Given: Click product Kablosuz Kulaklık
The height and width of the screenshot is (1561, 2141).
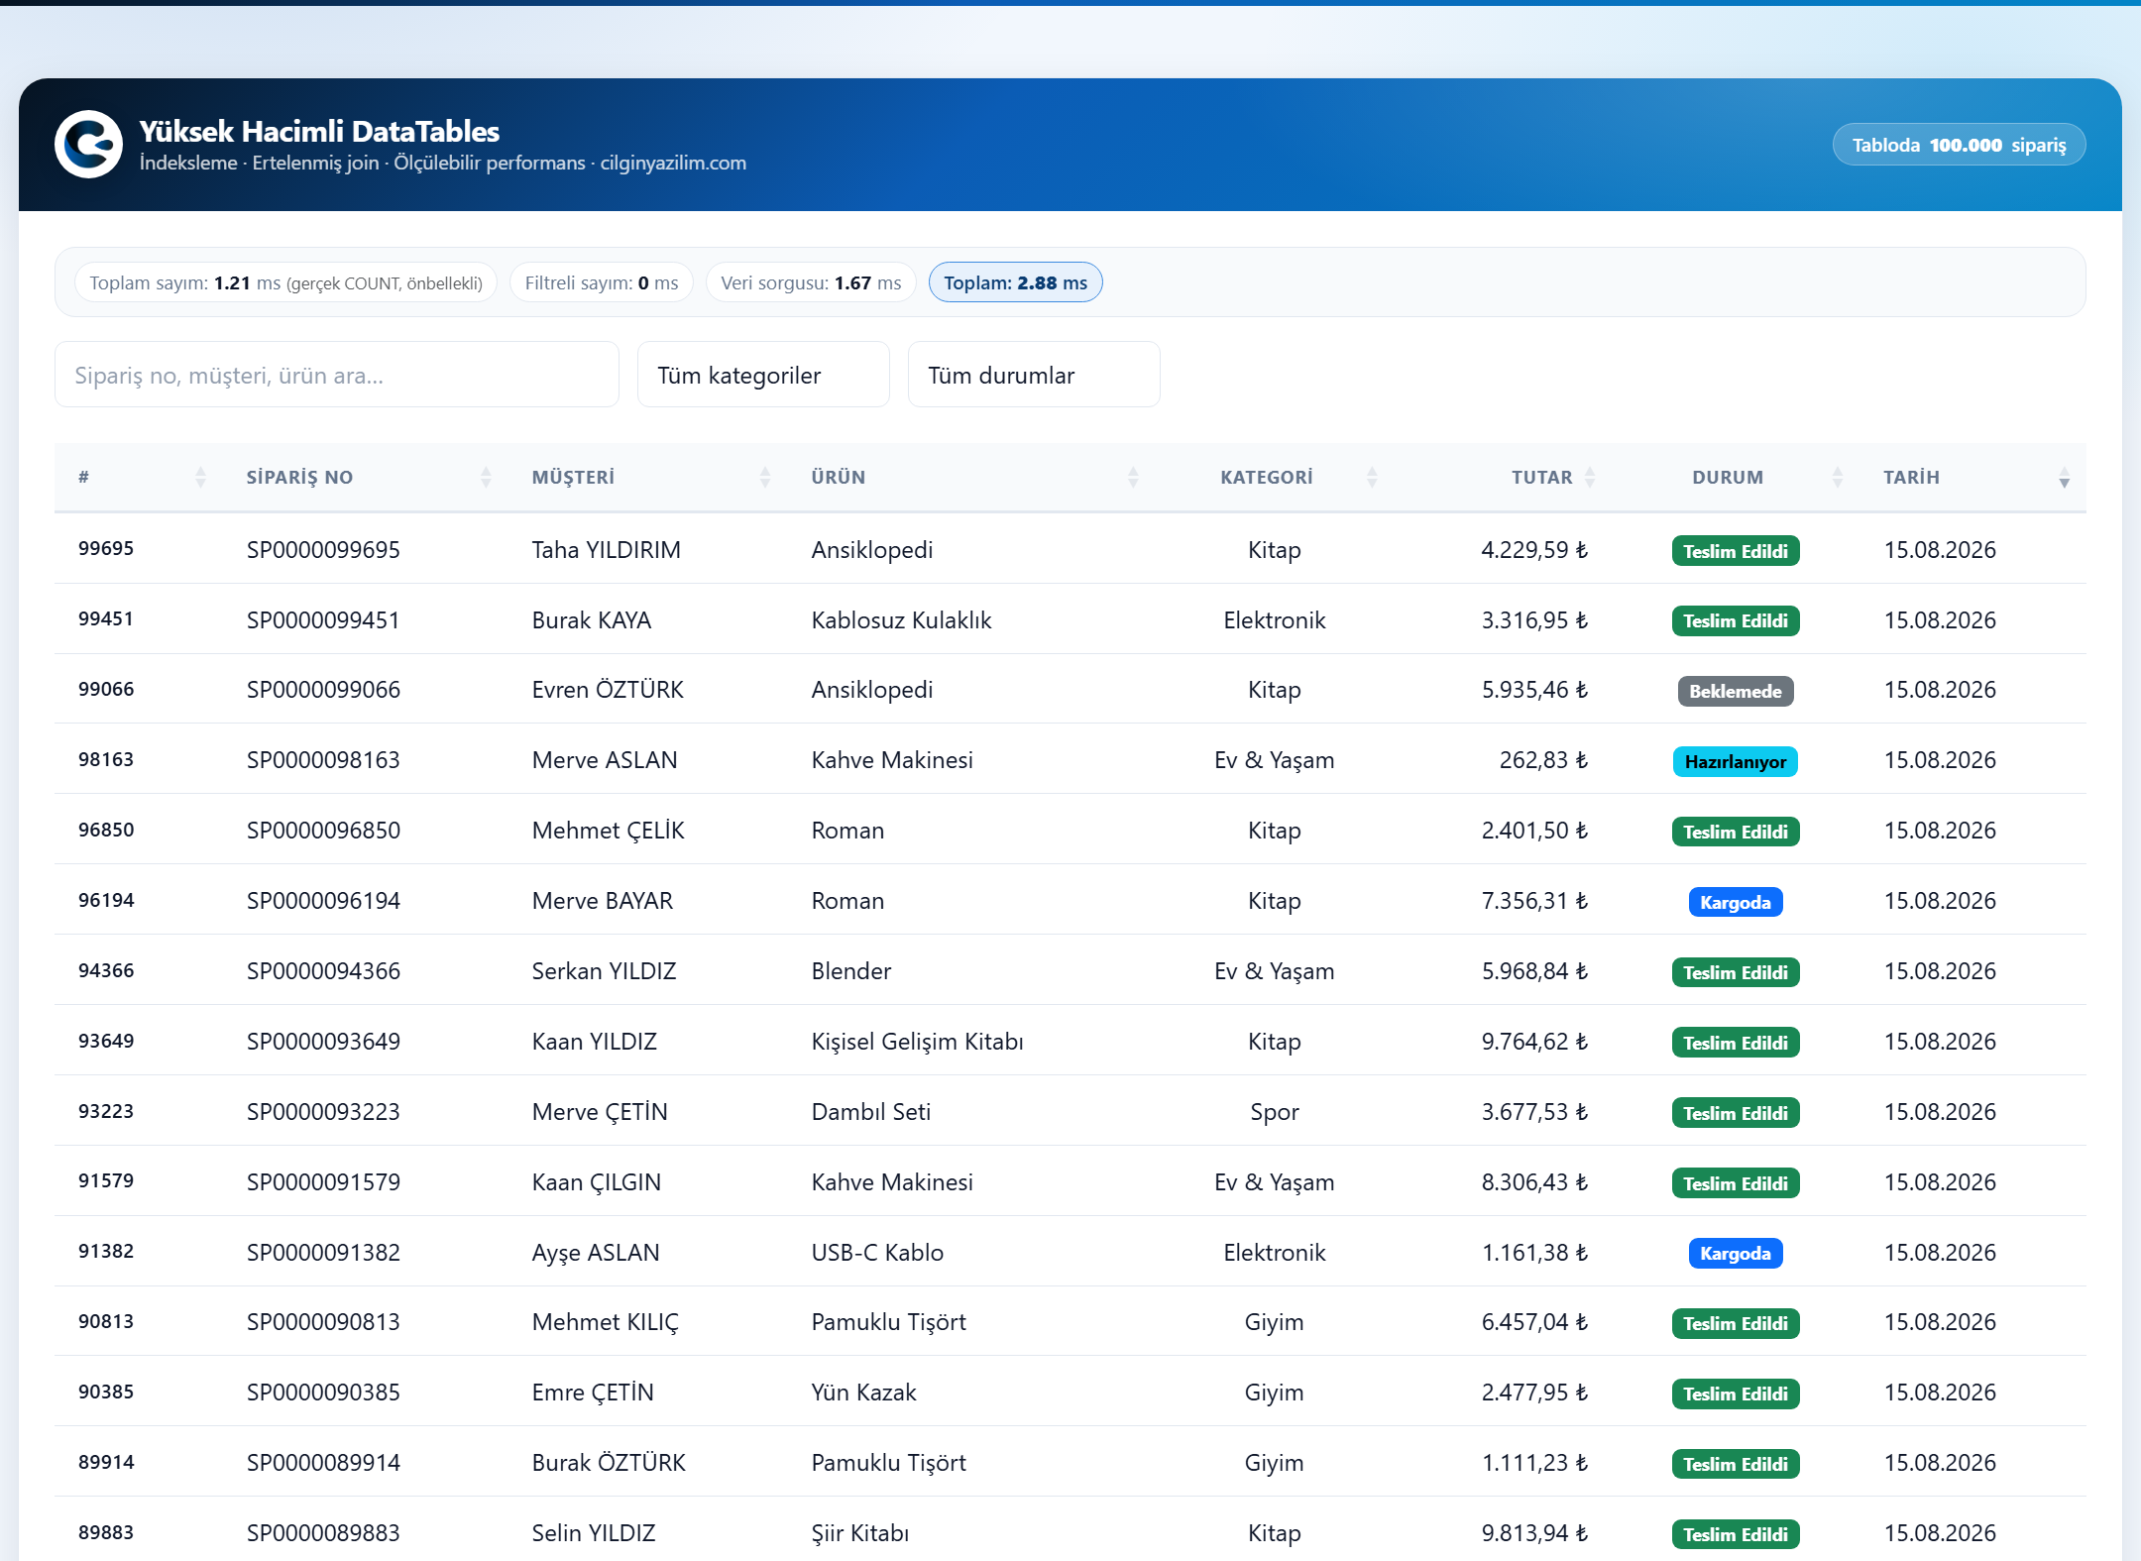Looking at the screenshot, I should point(901,620).
